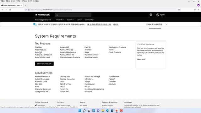Open the 3ds Max link
Image resolution: width=201 pixels, height=113 pixels.
click(38, 47)
